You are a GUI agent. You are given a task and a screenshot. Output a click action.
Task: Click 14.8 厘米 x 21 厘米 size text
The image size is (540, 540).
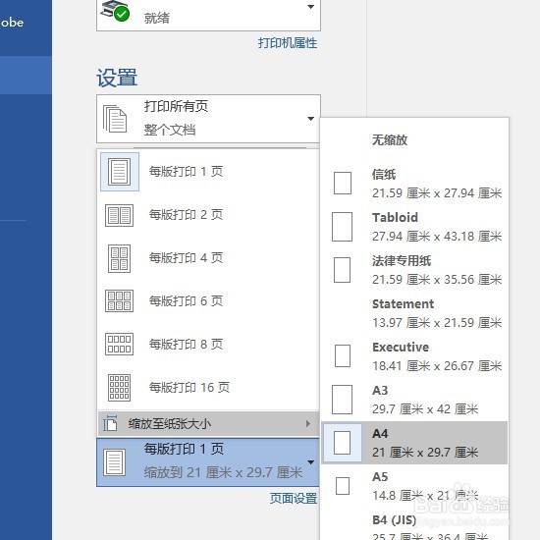[x=425, y=496]
